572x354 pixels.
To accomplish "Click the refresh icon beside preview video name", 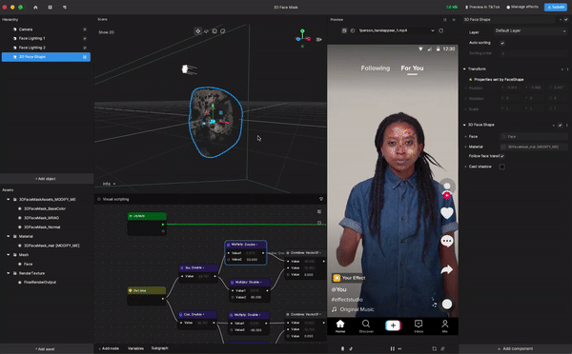I will click(x=441, y=30).
